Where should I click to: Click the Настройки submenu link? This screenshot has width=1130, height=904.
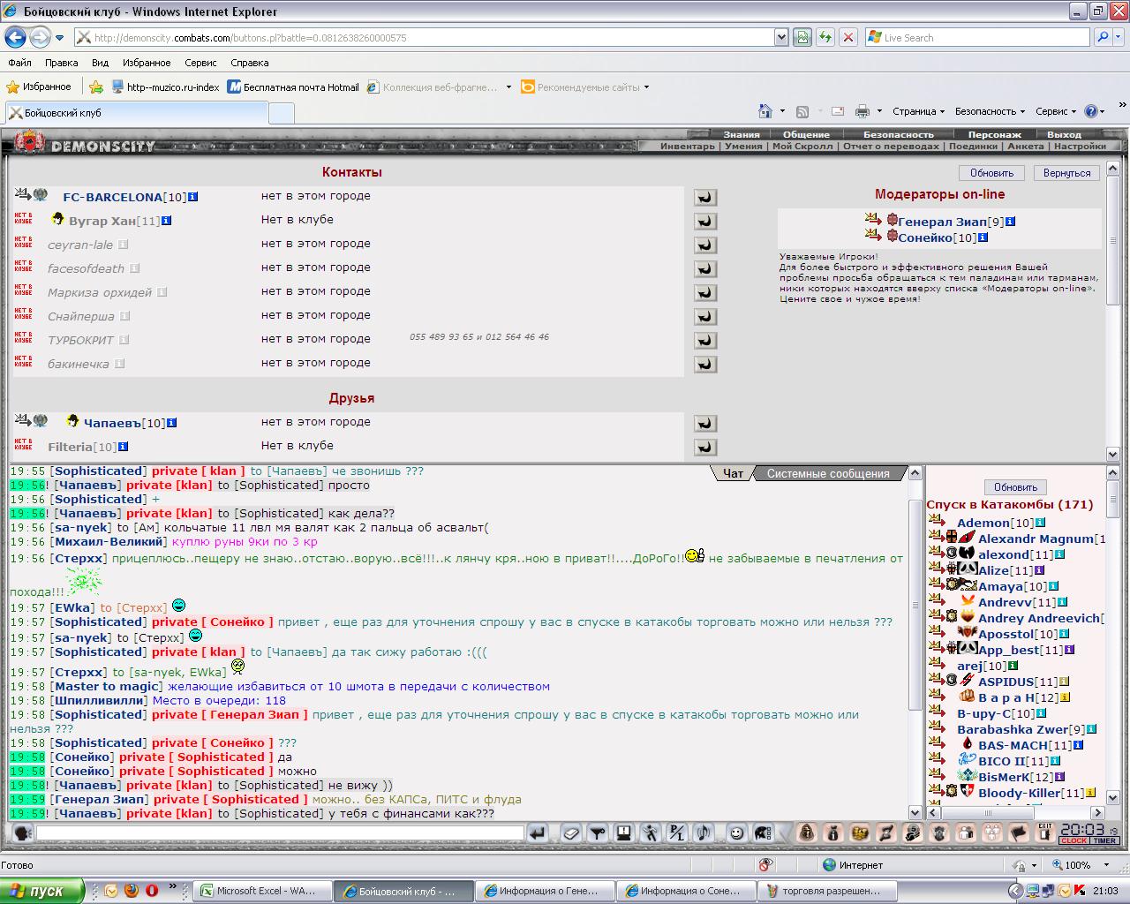pyautogui.click(x=1080, y=147)
